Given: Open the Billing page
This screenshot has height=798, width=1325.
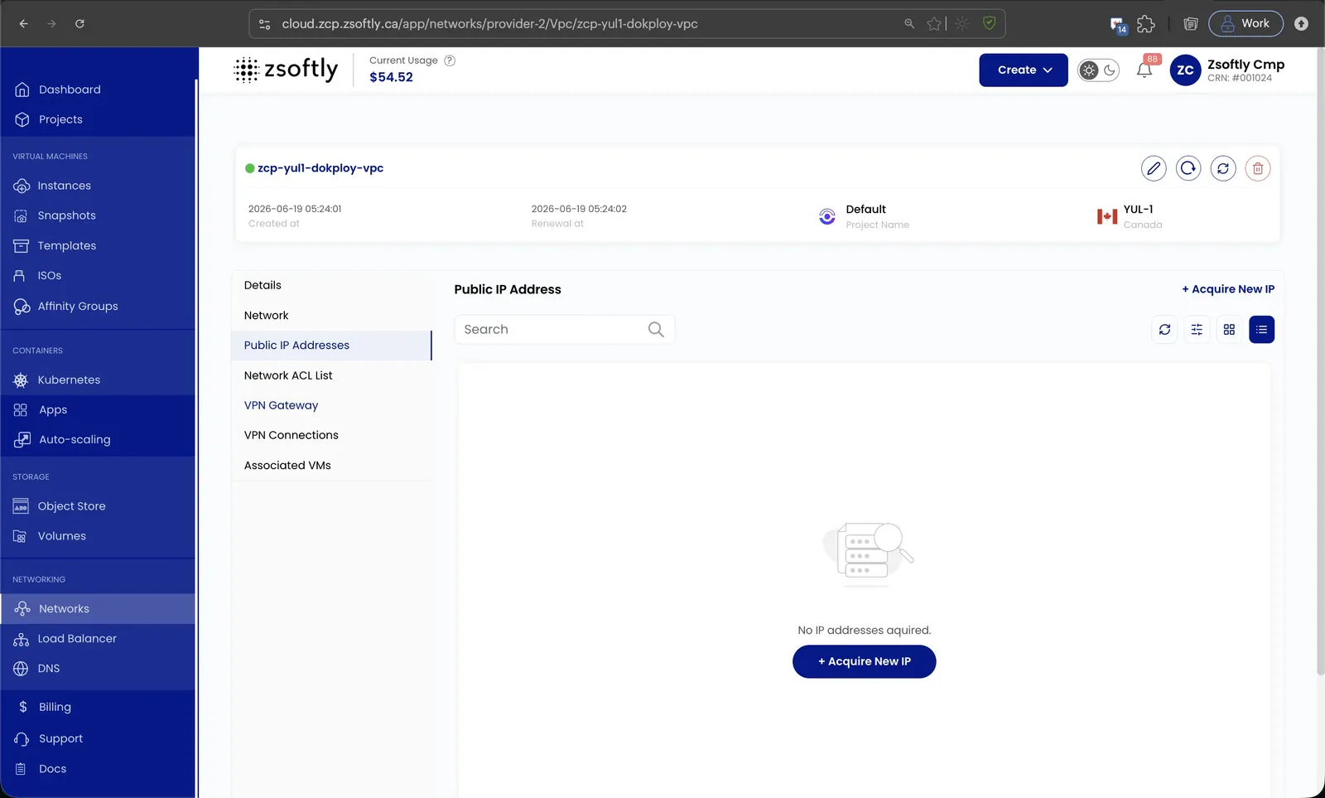Looking at the screenshot, I should click(x=55, y=707).
